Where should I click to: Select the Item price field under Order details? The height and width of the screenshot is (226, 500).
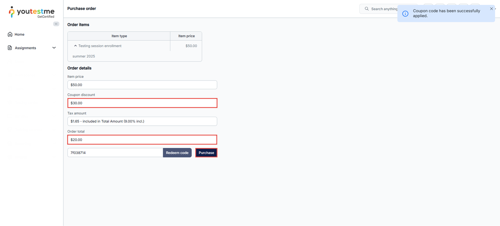(x=142, y=85)
